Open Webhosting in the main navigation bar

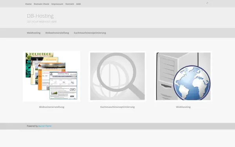pos(34,33)
